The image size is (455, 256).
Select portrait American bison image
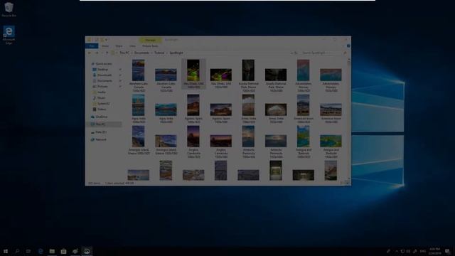(x=304, y=105)
